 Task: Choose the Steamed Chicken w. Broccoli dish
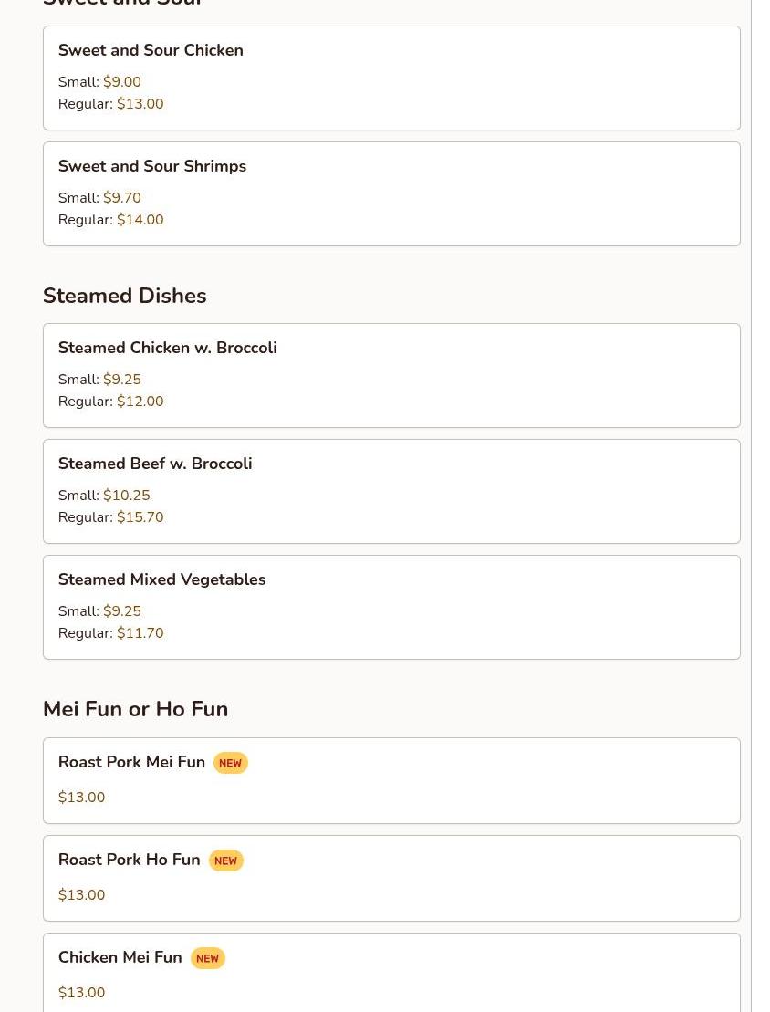[167, 348]
